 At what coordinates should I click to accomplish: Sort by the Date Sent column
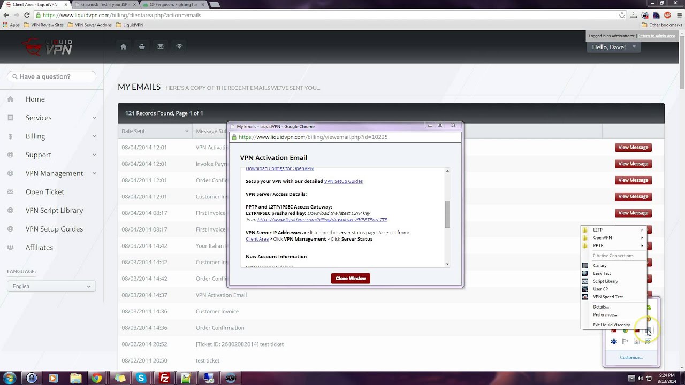(155, 131)
